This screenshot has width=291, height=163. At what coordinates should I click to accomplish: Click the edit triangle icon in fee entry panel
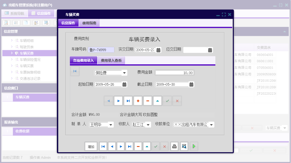157,100
